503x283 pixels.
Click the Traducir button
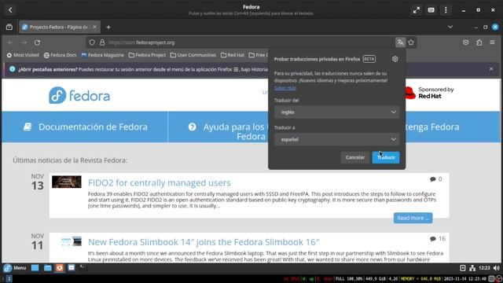click(x=386, y=157)
